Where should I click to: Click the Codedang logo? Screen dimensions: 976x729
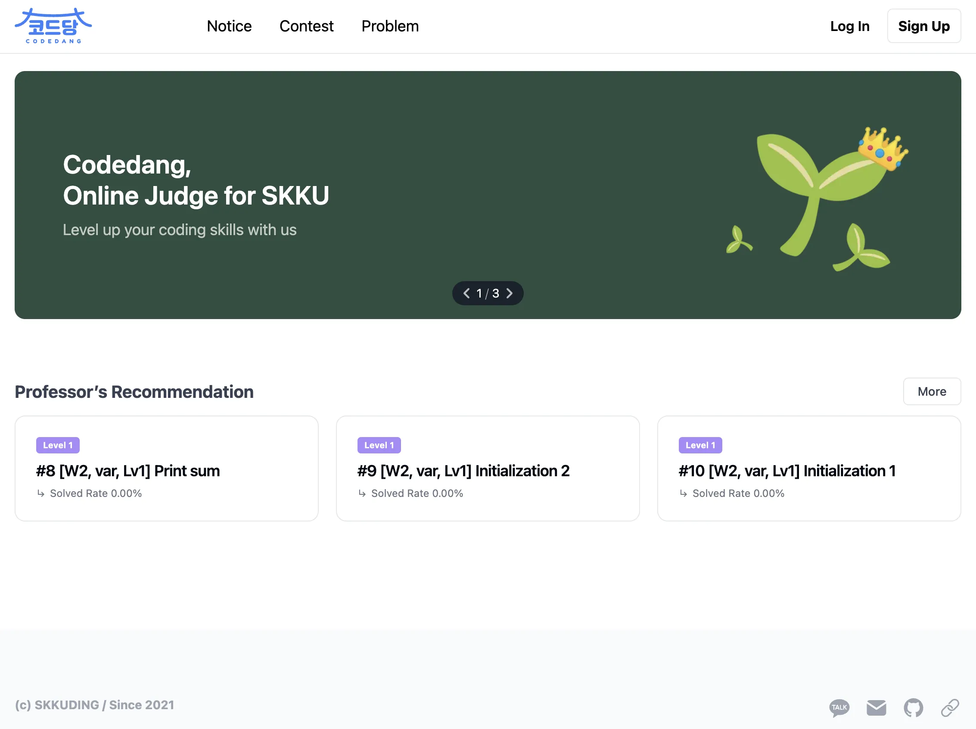pyautogui.click(x=53, y=25)
